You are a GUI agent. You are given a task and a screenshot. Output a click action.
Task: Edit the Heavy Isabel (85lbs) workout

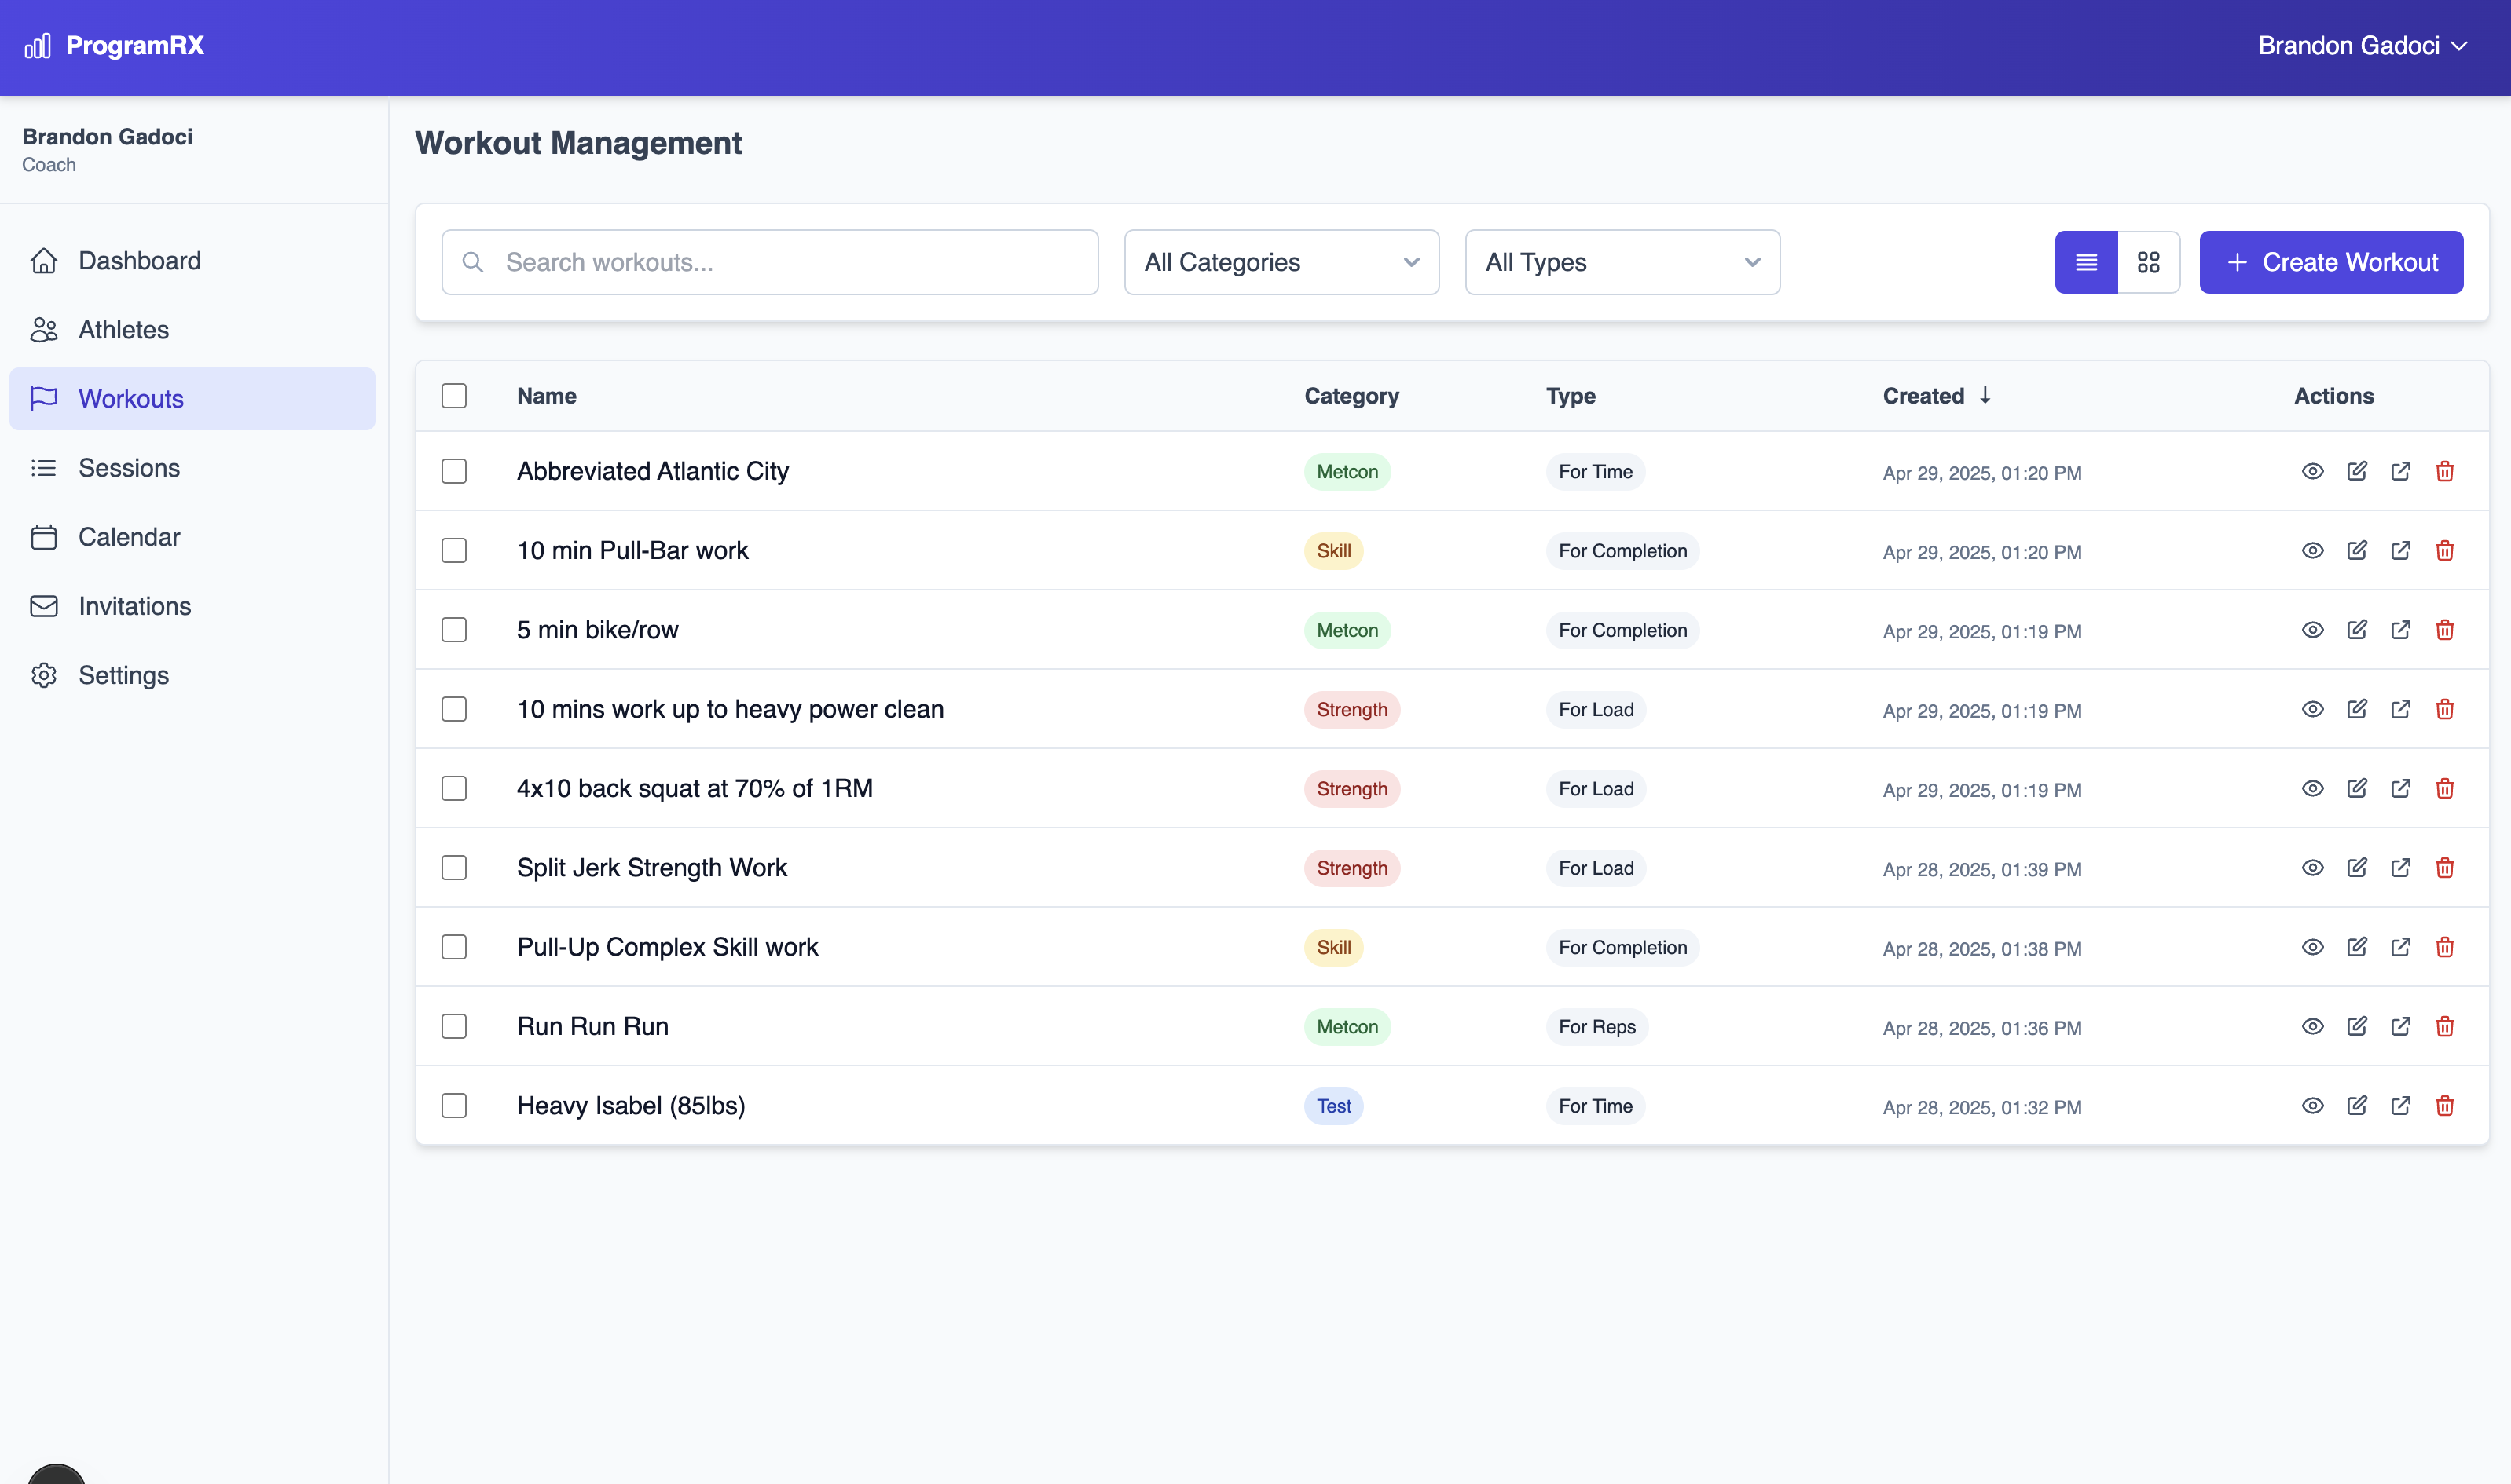pyautogui.click(x=2356, y=1105)
